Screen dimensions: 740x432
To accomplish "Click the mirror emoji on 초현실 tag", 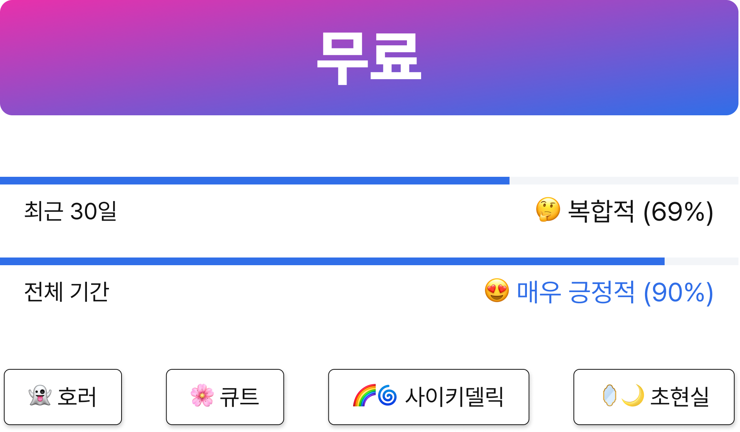I will pos(610,395).
